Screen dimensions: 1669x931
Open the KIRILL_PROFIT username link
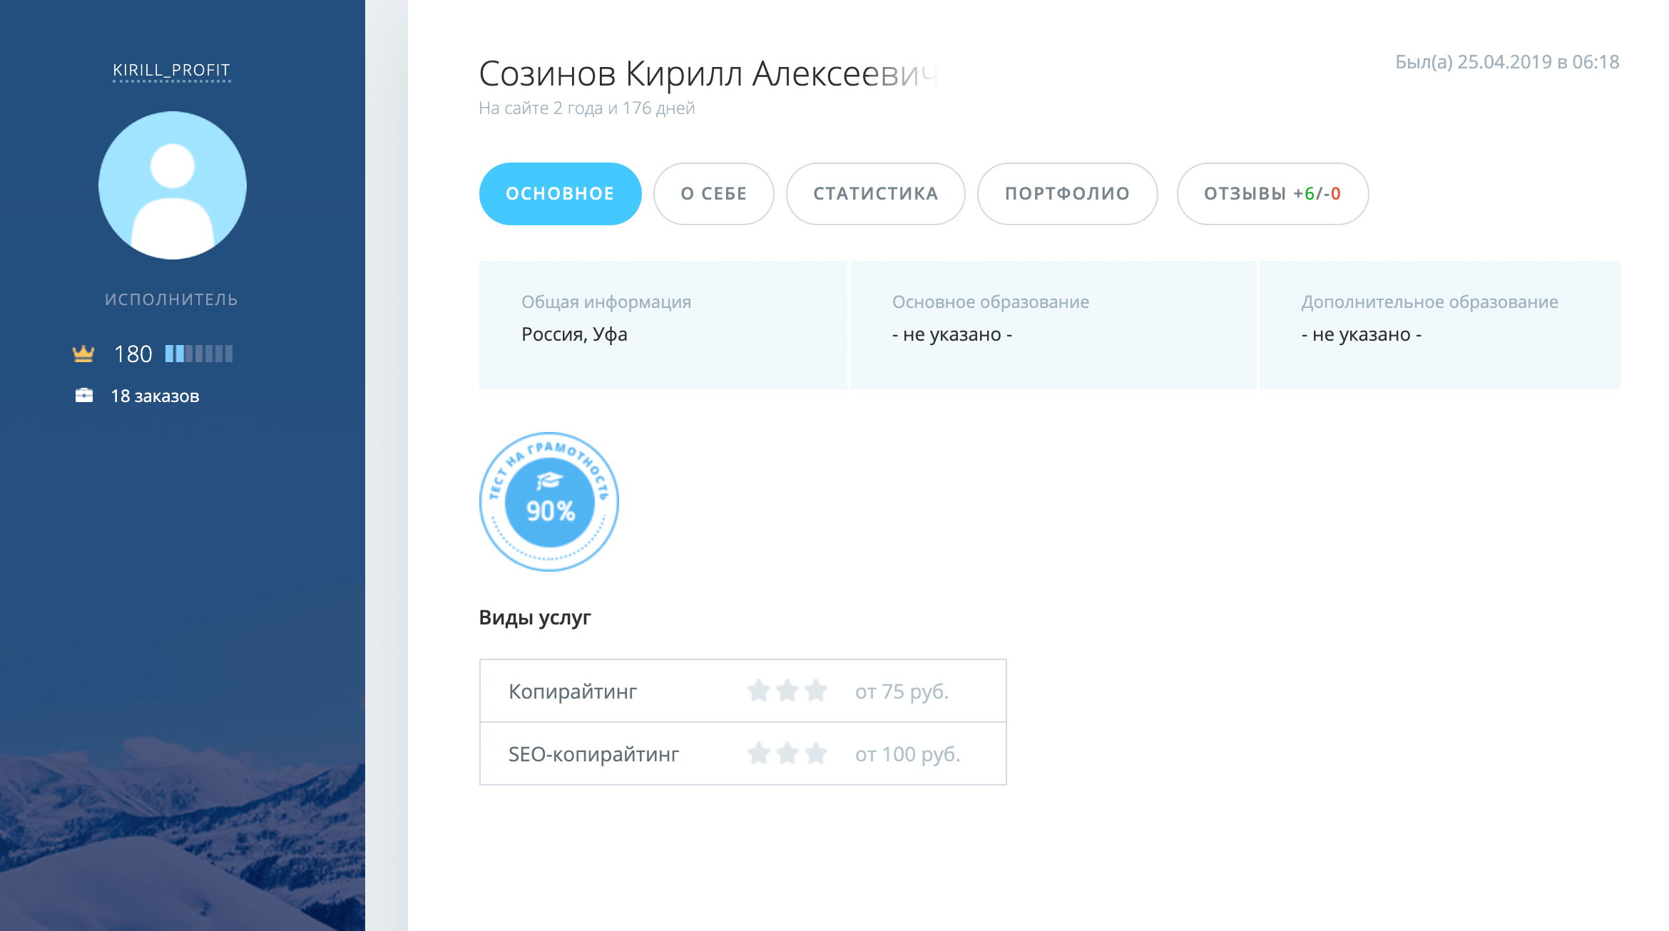click(x=171, y=71)
